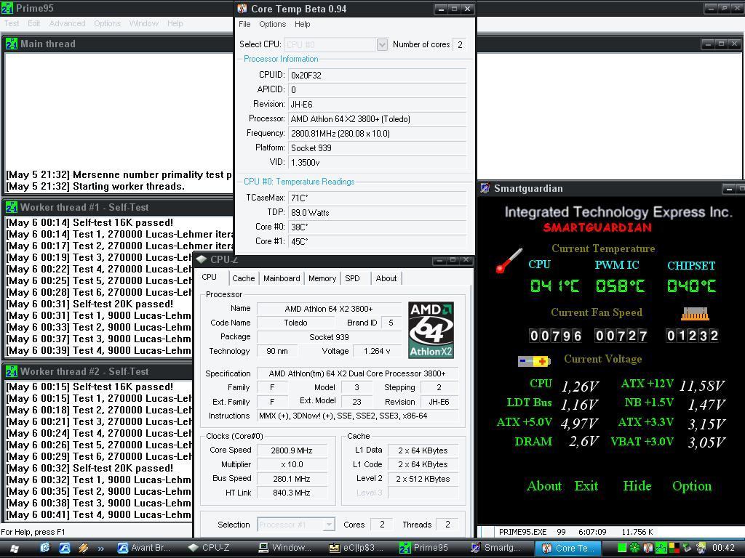
Task: Switch to the Mainboard tab in CPU-Z
Action: point(282,278)
